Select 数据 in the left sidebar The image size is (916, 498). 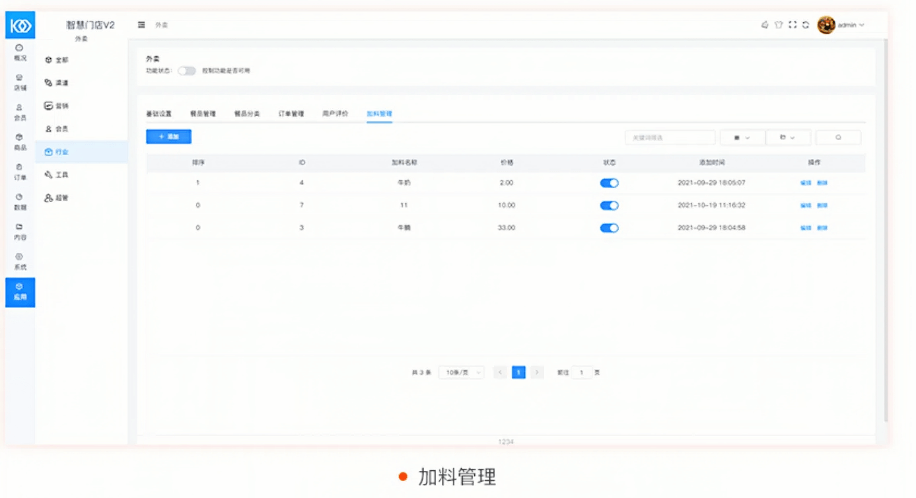(20, 201)
